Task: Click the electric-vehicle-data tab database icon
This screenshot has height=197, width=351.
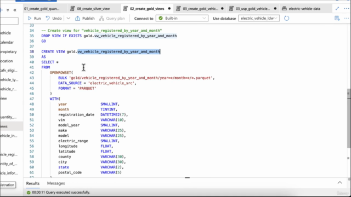Action: pyautogui.click(x=284, y=9)
